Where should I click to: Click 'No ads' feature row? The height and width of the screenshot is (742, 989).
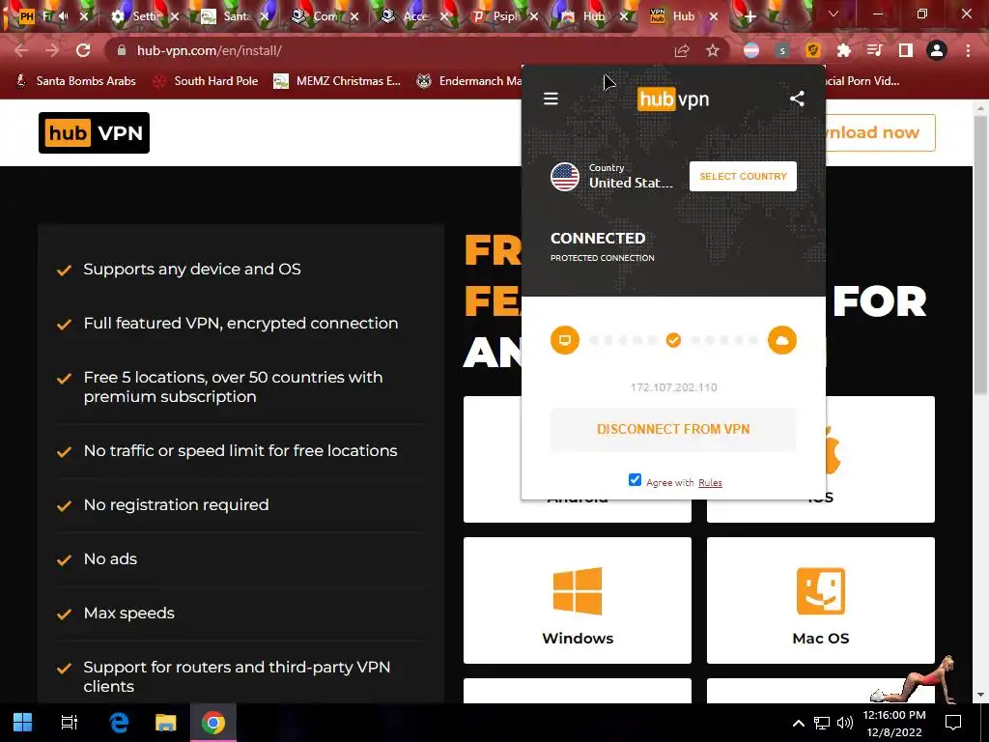[x=240, y=559]
